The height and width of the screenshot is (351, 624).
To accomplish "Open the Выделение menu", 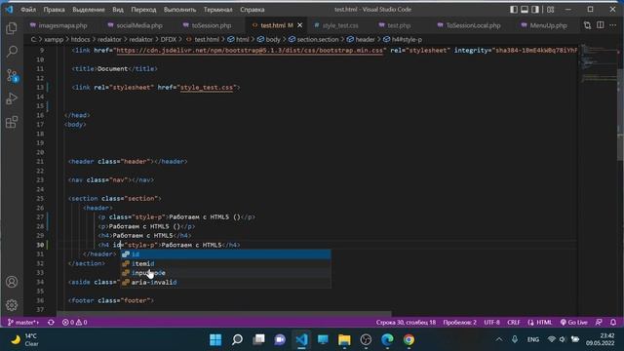I will (x=89, y=10).
